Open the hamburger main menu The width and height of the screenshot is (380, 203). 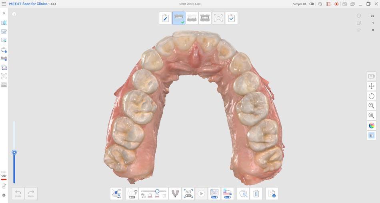pyautogui.click(x=4, y=4)
